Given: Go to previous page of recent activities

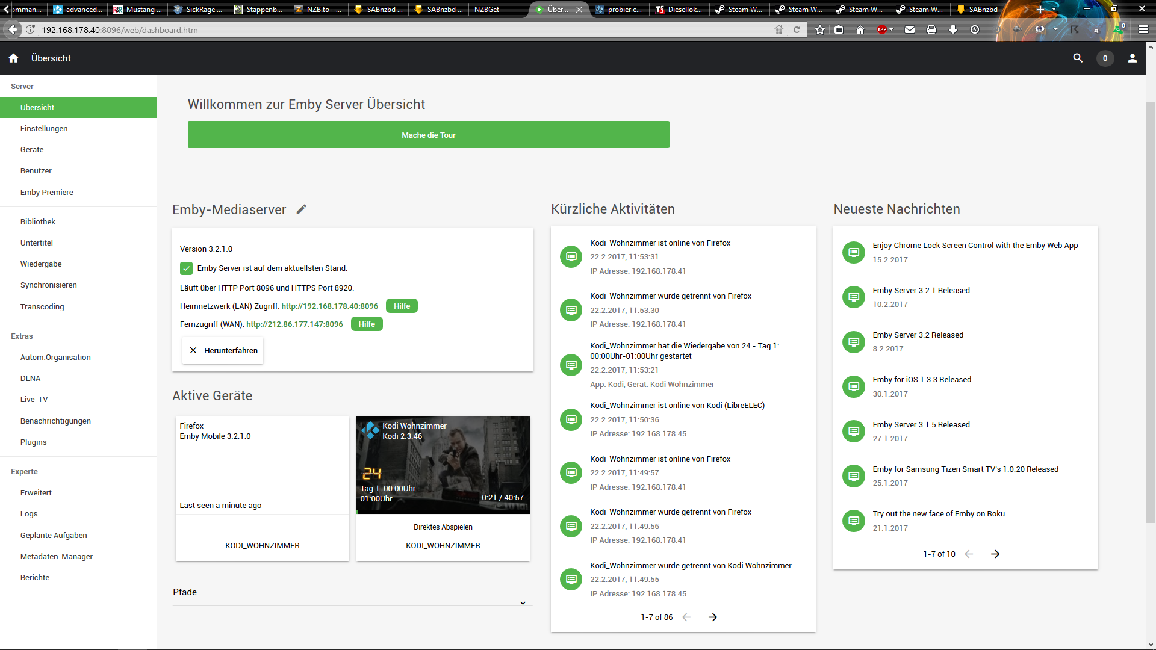Looking at the screenshot, I should click(x=686, y=617).
